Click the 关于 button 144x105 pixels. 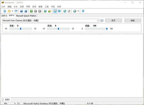coord(113,20)
